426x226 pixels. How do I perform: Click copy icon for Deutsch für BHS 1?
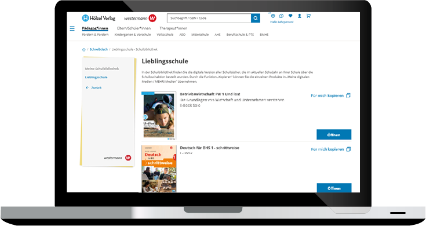[x=348, y=149]
